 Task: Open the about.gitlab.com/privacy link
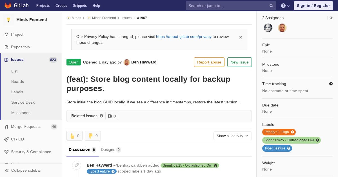(184, 37)
